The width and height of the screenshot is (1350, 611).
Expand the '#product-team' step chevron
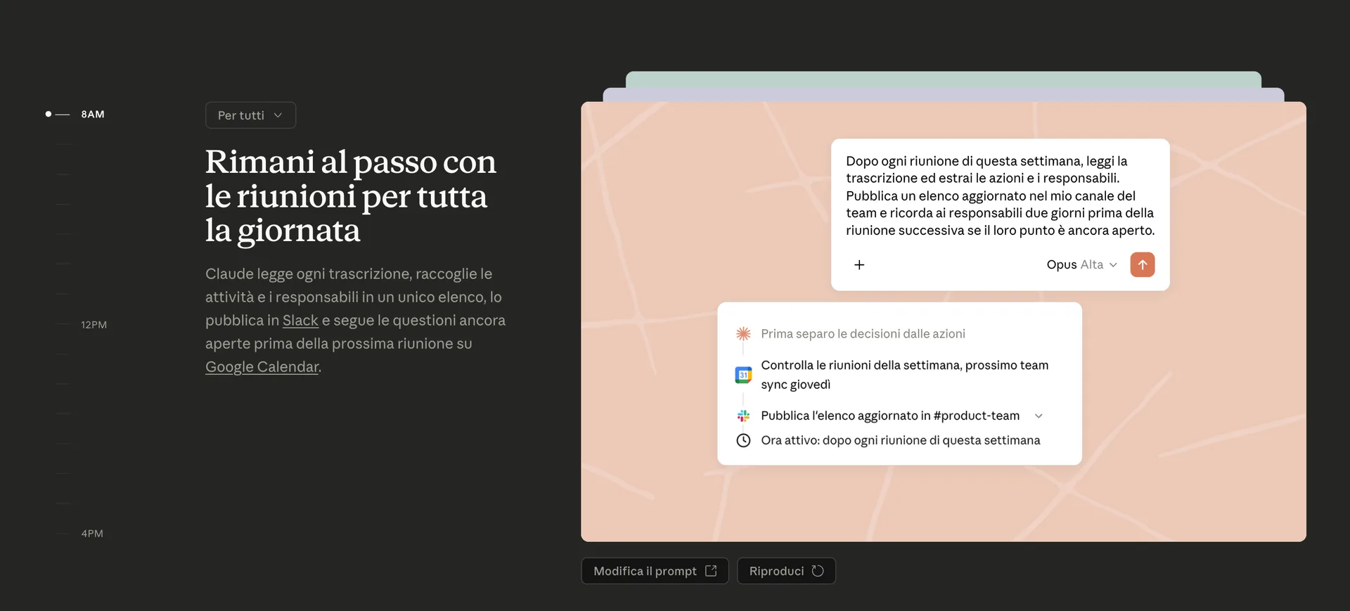tap(1039, 416)
